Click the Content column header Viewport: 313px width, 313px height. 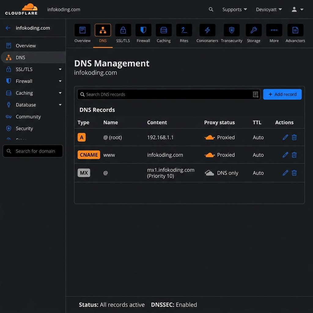pos(157,123)
